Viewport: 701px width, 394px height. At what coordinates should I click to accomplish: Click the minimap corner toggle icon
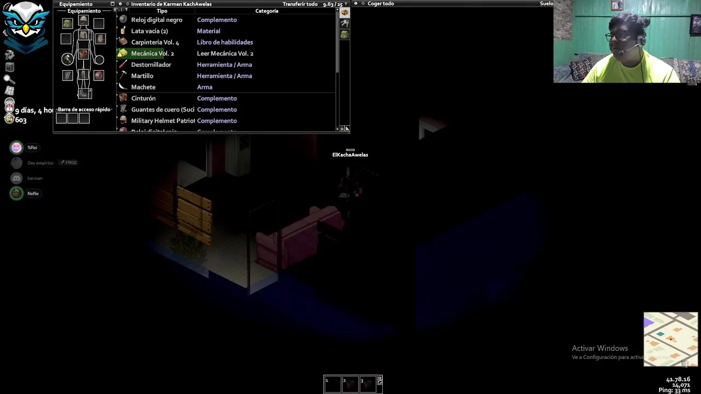point(684,364)
